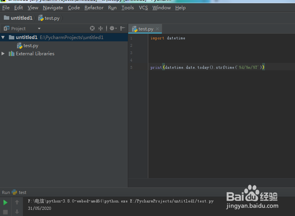
Task: Rerun test with the green play button
Action: coord(5,202)
